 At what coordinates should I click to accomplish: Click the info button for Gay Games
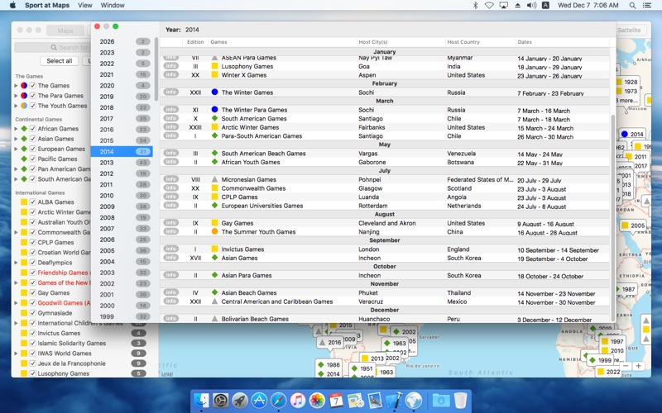click(170, 222)
